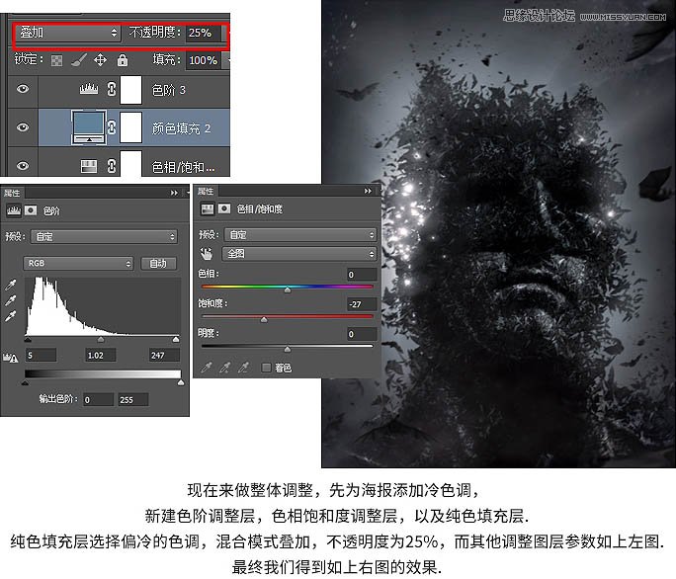Screen dimensions: 676x579
Task: Toggle lock transparent pixels icon
Action: coord(57,60)
